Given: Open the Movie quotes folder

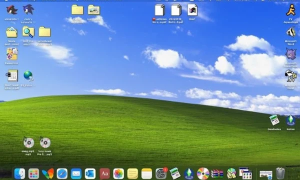Looking at the screenshot, I should (11, 32).
